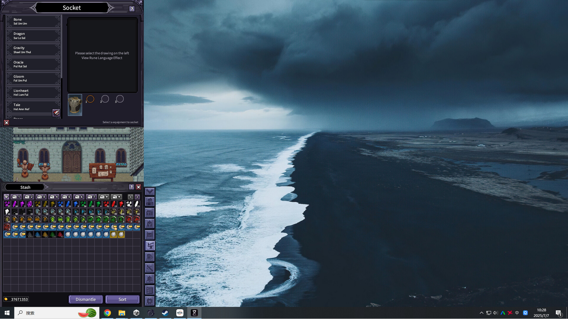
Task: Select the character portrait sidebar icon
Action: tap(149, 202)
